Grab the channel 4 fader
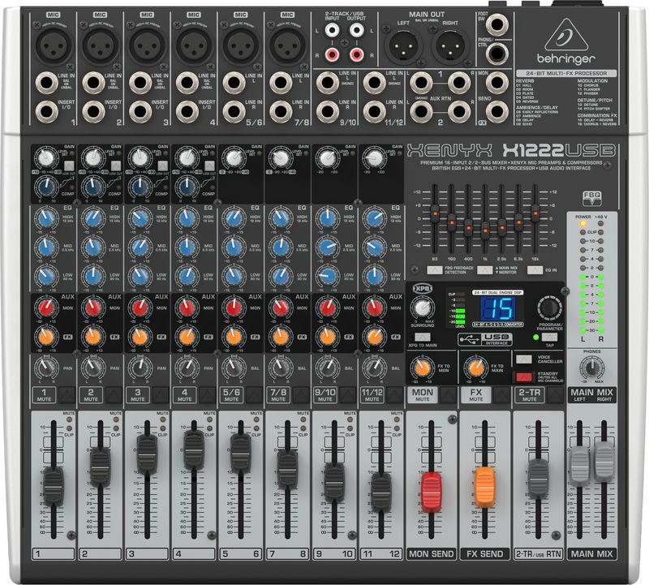649x585 pixels. click(x=194, y=450)
